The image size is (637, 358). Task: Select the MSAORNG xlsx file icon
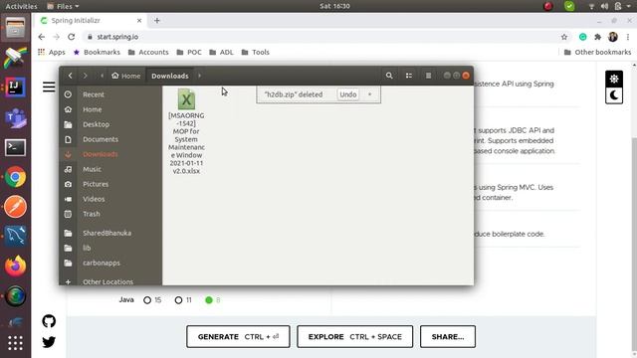pos(186,99)
